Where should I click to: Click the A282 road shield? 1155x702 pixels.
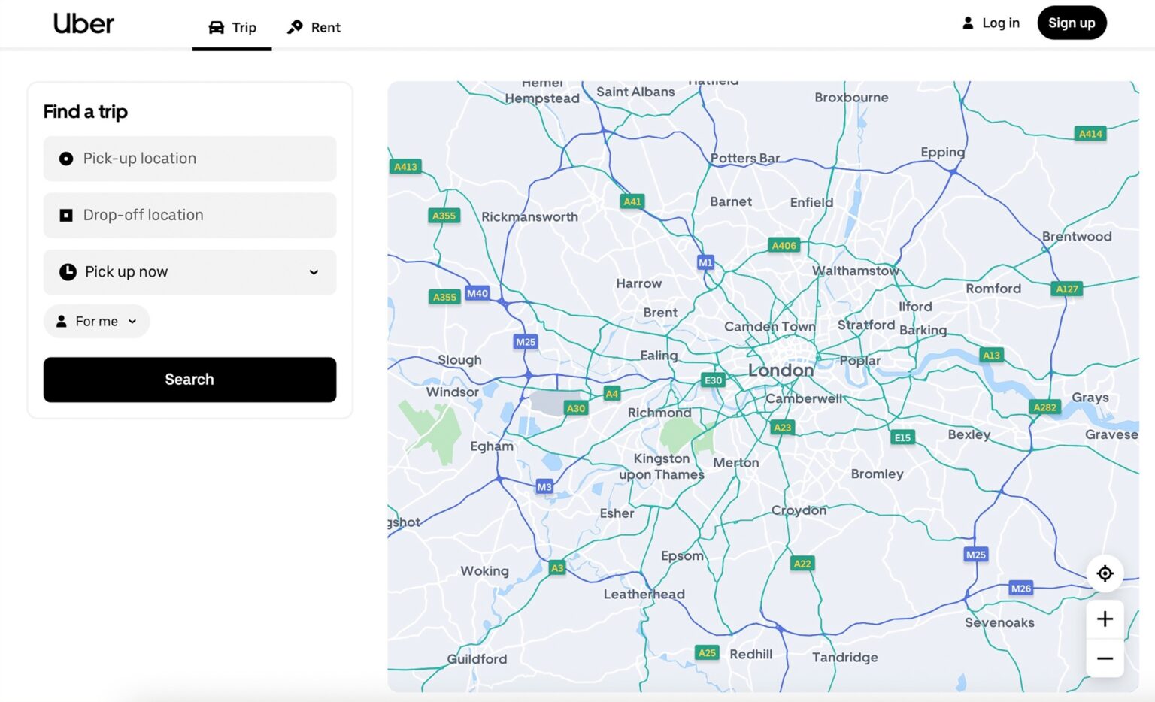[1045, 407]
